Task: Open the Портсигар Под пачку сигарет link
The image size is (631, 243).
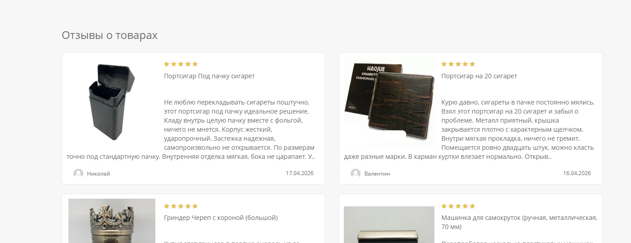Action: point(209,76)
